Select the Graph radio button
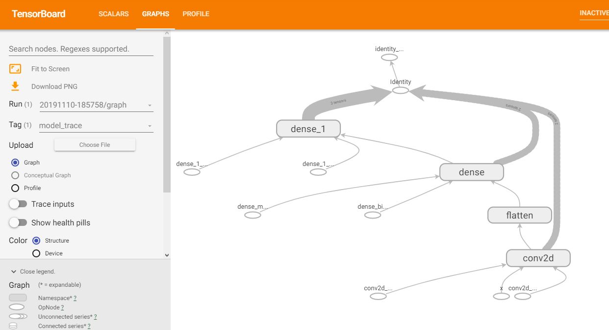 pyautogui.click(x=15, y=163)
